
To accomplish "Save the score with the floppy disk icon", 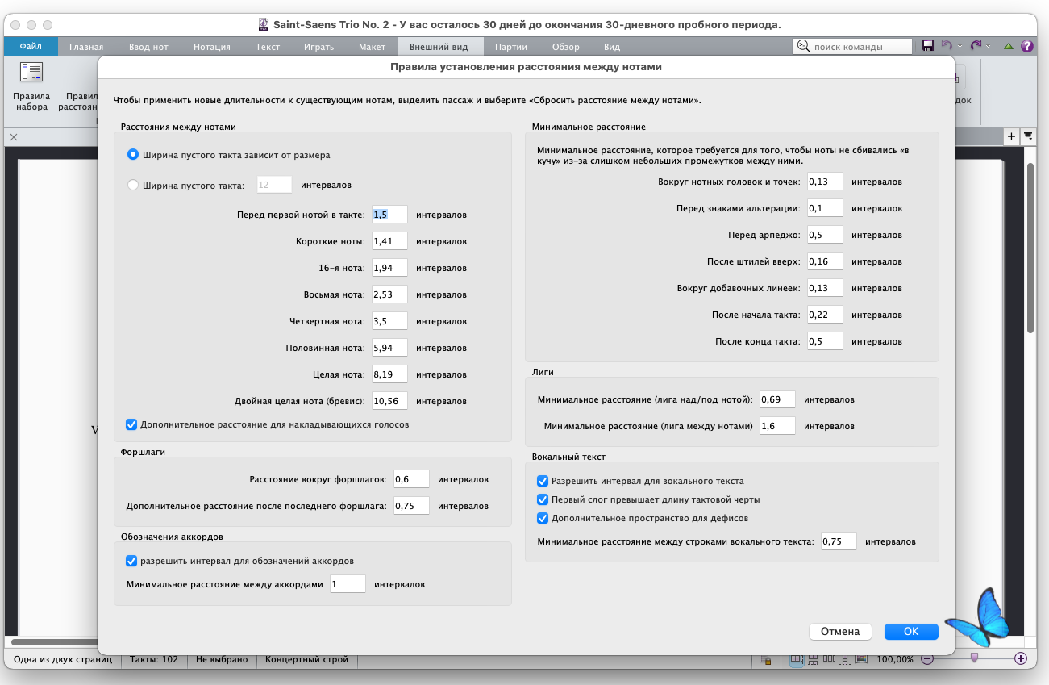I will [x=928, y=47].
